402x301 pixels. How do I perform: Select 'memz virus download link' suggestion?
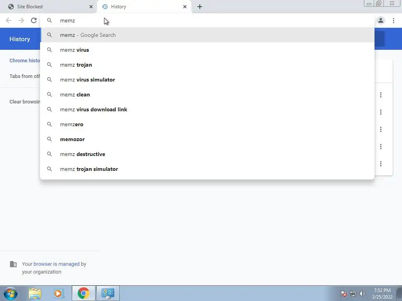pos(207,109)
